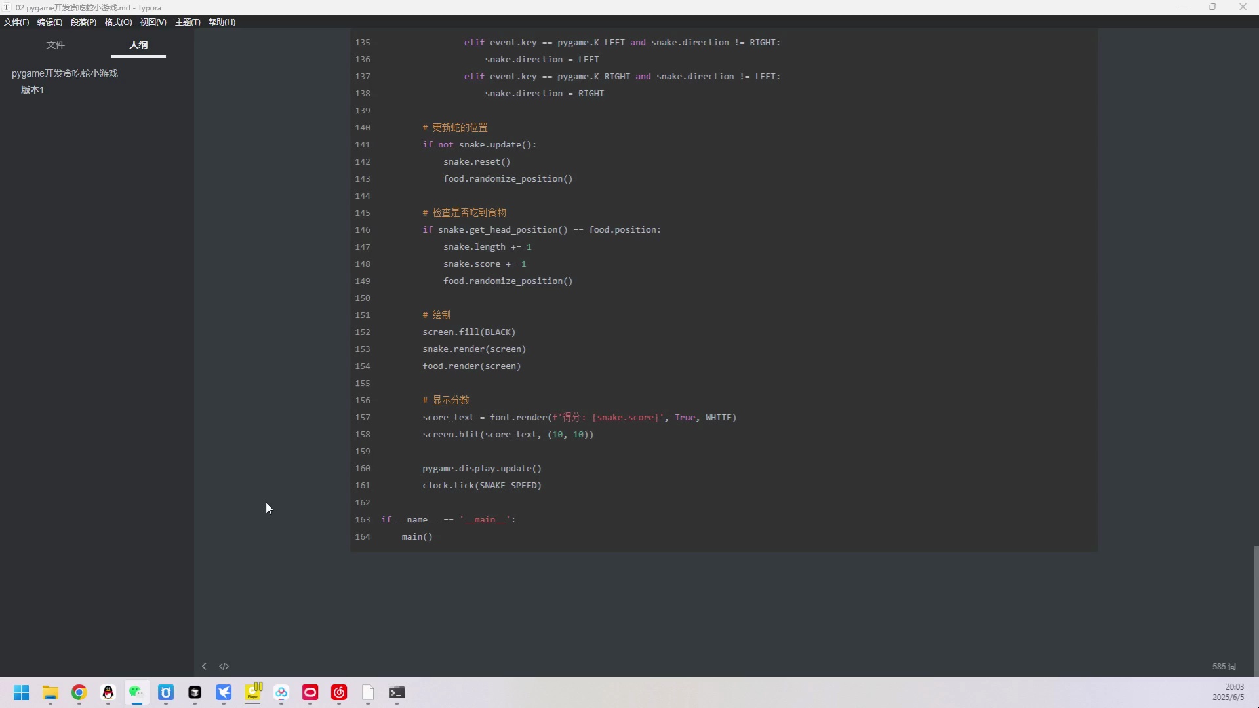Open the blank white document app in the taskbar
The height and width of the screenshot is (708, 1259).
(368, 692)
